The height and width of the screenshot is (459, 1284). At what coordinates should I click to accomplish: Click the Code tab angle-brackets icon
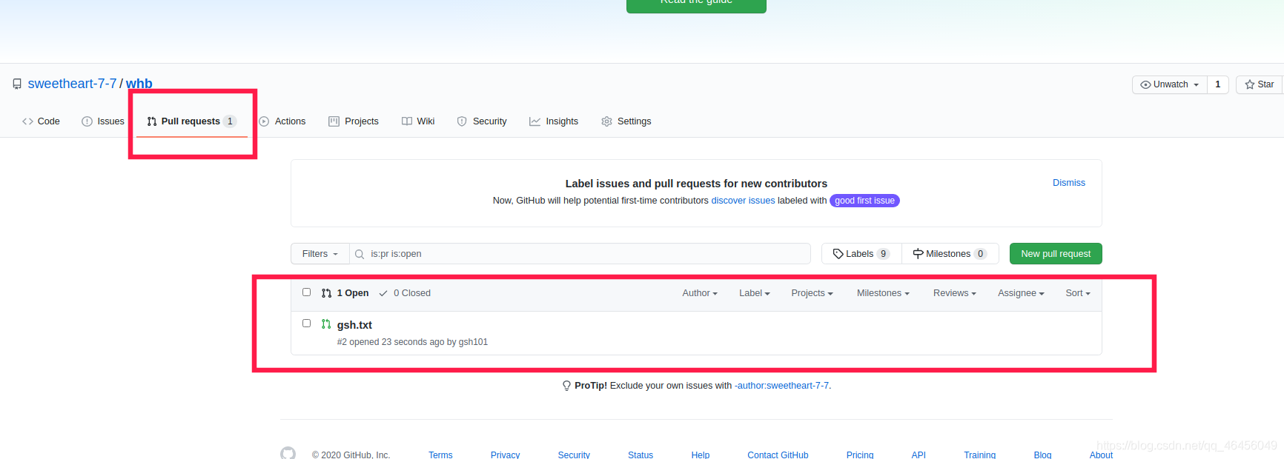pos(27,121)
